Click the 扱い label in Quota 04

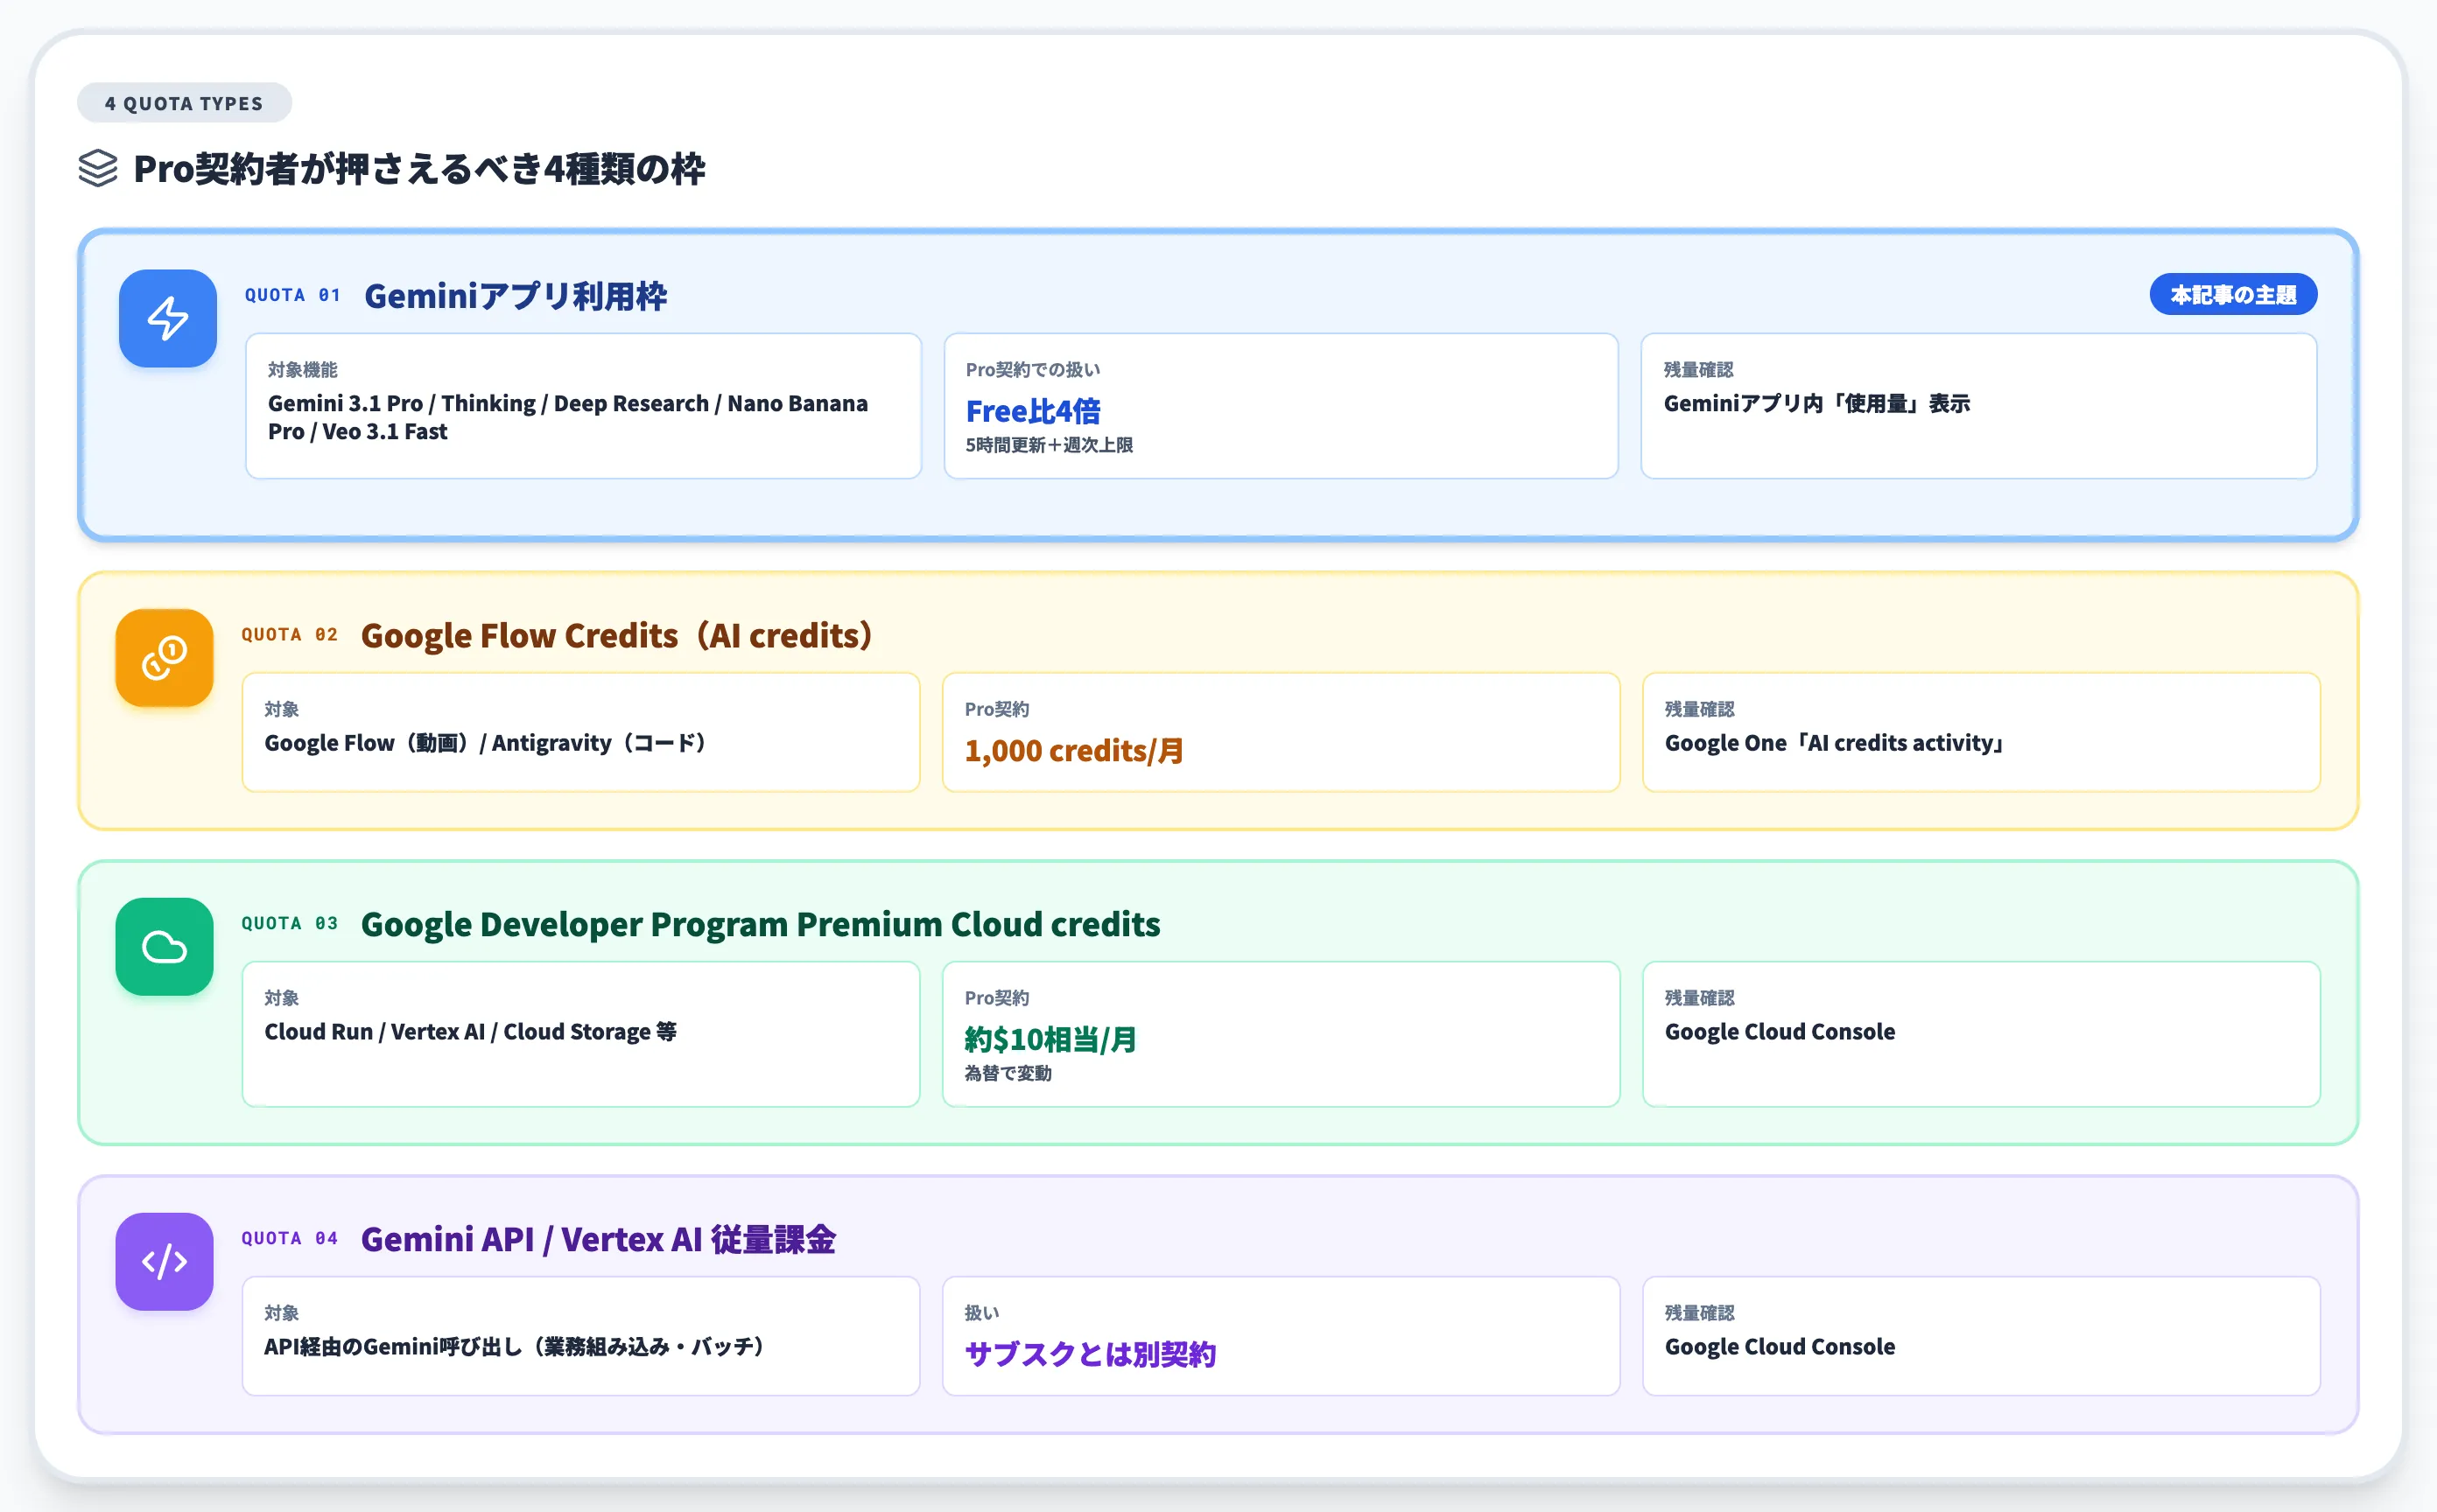click(981, 1313)
